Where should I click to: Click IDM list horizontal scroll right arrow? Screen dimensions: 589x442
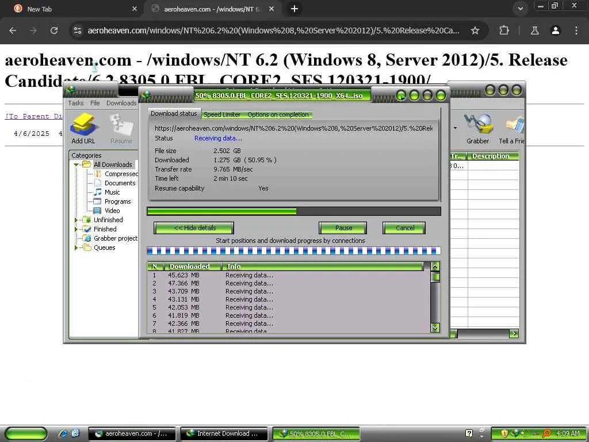[x=514, y=333]
